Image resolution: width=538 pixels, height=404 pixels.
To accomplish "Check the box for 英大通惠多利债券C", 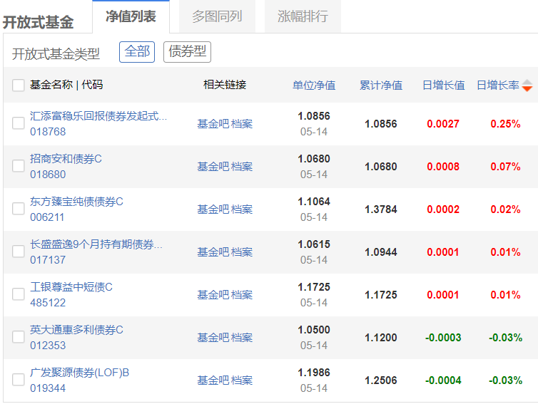I will pyautogui.click(x=18, y=337).
